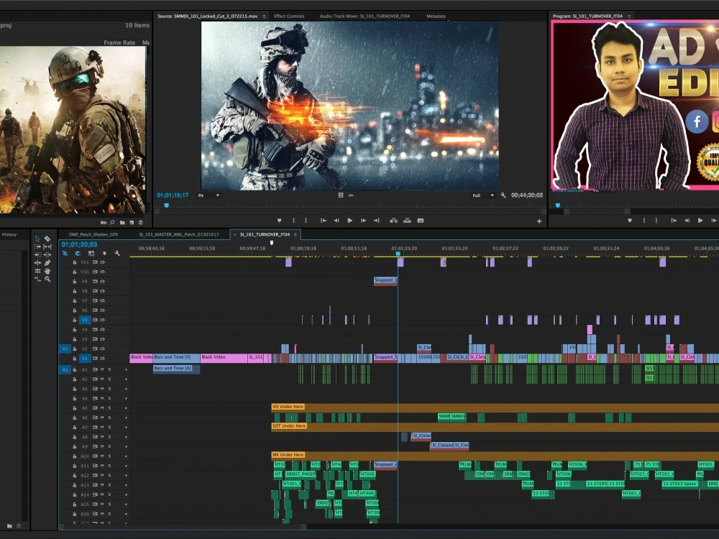Switch to the History panel tab
Viewport: 719px width, 539px height.
point(9,234)
